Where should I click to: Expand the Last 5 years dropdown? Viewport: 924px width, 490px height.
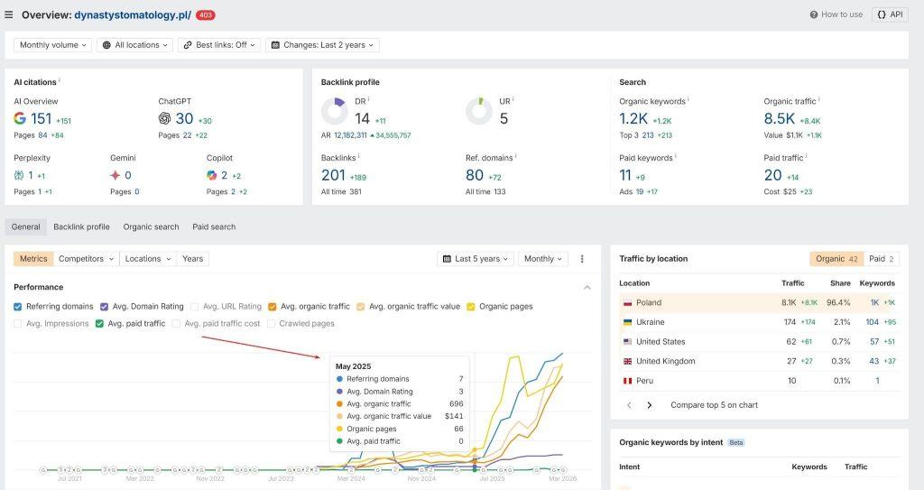pyautogui.click(x=476, y=259)
